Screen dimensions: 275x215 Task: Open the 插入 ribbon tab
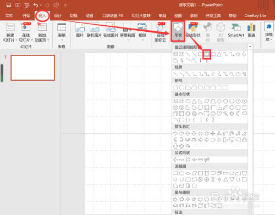(x=42, y=16)
